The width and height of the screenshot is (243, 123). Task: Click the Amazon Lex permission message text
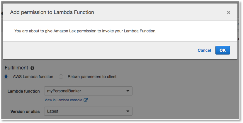(x=85, y=31)
